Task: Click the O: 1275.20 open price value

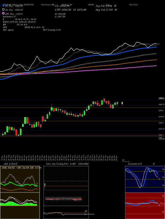Action: [80, 10]
